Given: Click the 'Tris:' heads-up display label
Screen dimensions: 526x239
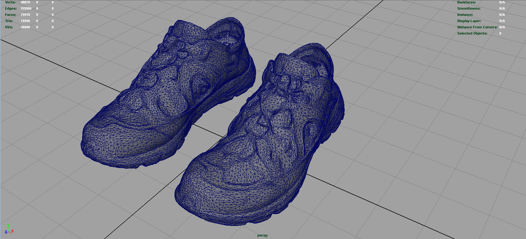Looking at the screenshot, I should (9, 21).
